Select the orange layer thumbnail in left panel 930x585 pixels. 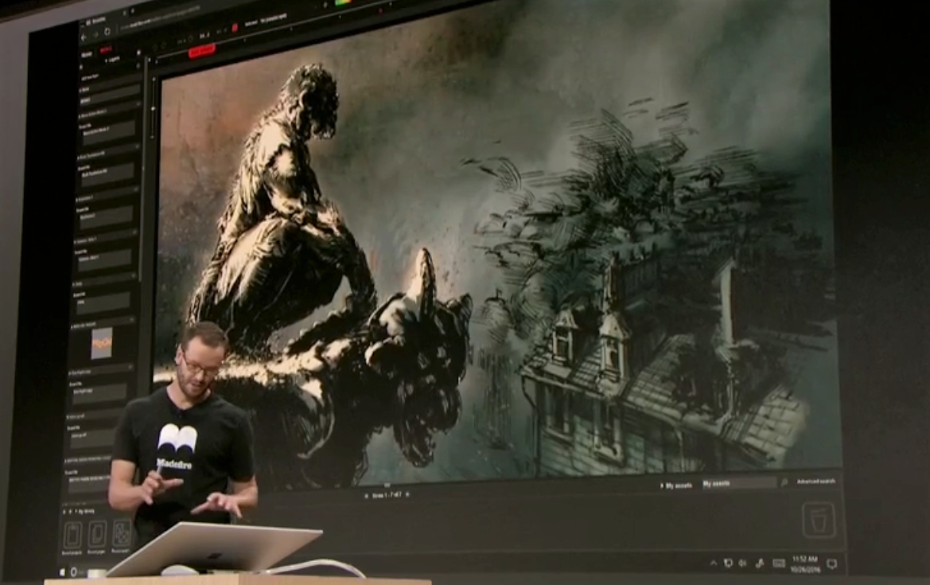(x=101, y=343)
